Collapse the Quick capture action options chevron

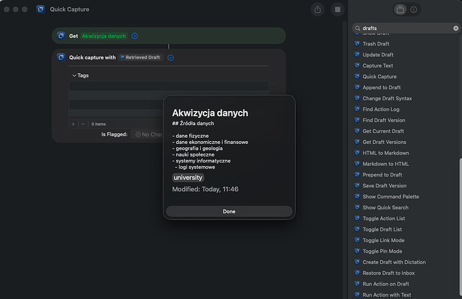(171, 58)
